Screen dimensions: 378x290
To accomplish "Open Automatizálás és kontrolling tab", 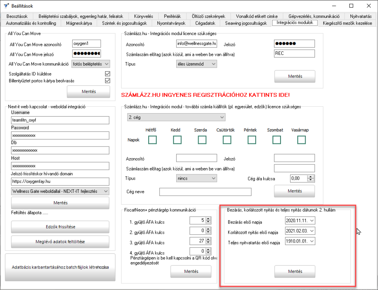I will (31, 23).
